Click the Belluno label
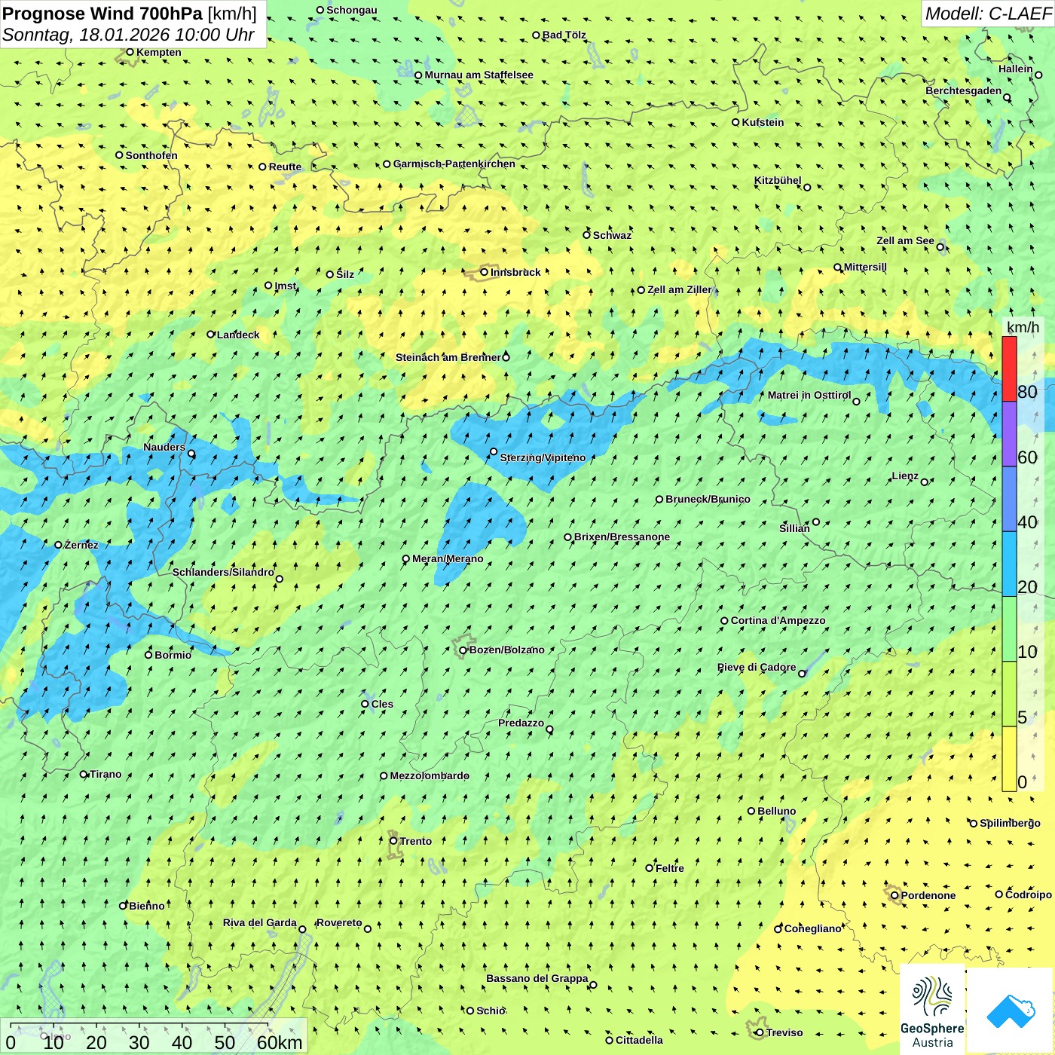Screen dimensions: 1055x1055 coord(776,811)
